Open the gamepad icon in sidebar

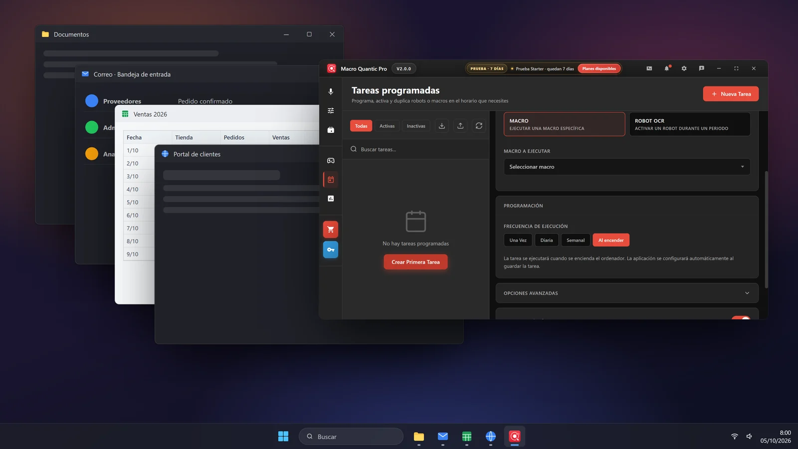click(x=331, y=161)
